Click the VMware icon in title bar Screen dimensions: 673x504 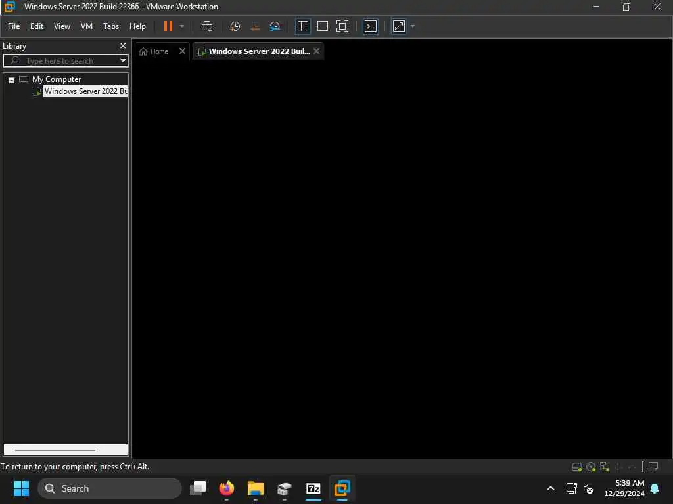point(9,7)
